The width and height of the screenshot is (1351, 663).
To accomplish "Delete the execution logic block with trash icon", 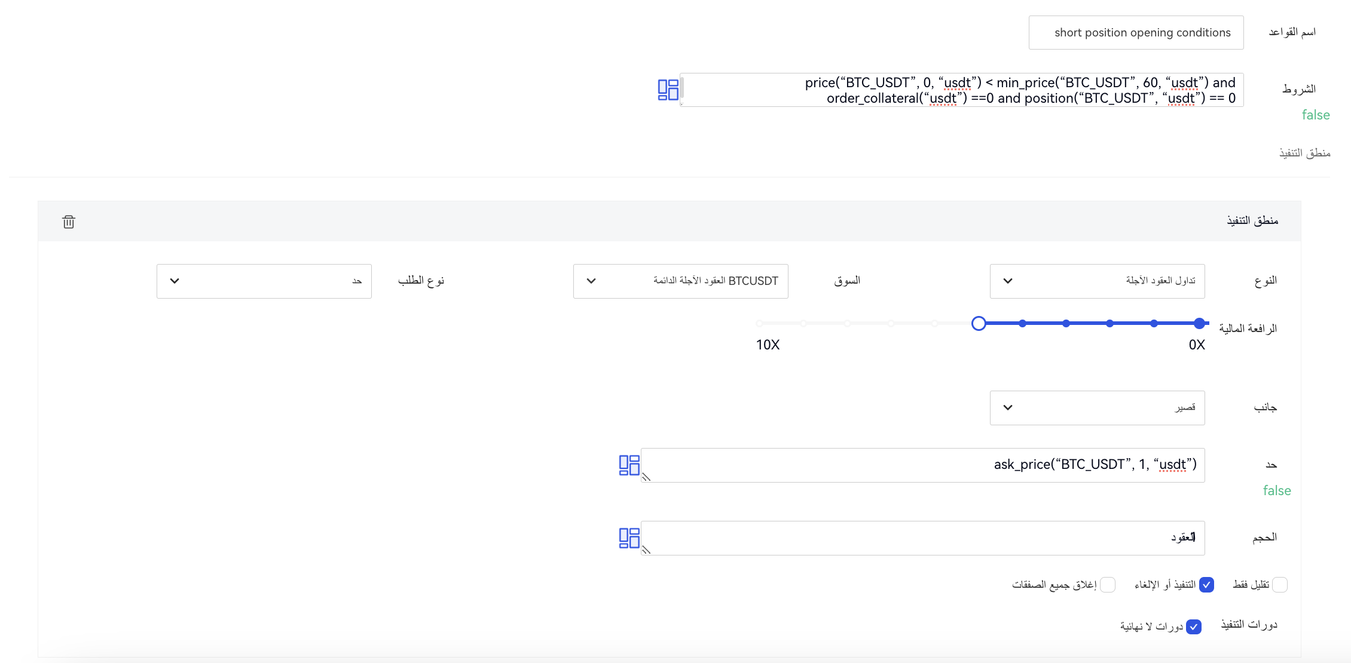I will (69, 222).
